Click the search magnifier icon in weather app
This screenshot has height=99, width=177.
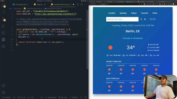point(141,19)
